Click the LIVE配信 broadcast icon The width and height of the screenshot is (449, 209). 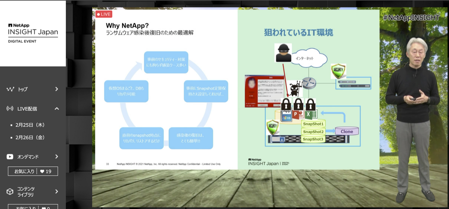pos(10,109)
